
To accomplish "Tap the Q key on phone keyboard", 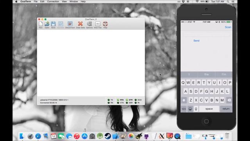I will click(x=183, y=83).
